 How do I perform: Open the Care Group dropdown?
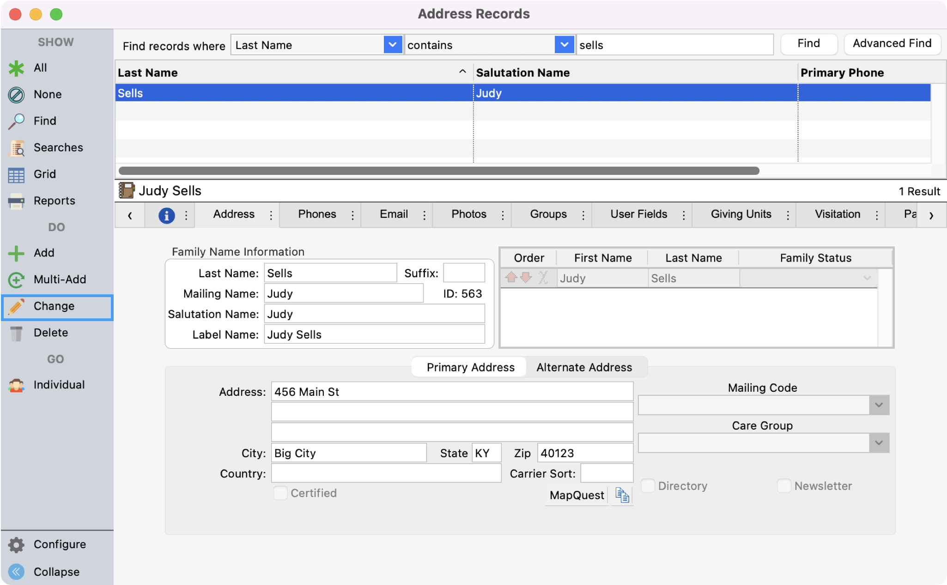879,443
